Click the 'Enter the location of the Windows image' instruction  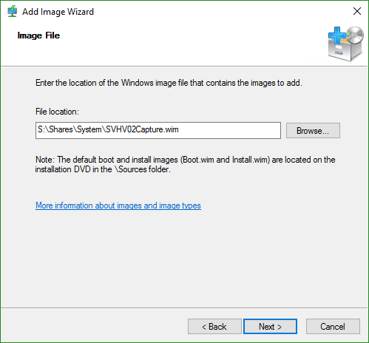[x=169, y=83]
